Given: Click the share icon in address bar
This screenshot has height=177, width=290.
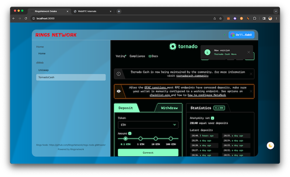Looking at the screenshot, I should click(215, 18).
